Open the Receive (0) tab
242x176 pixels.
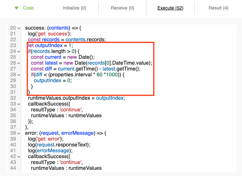click(122, 8)
